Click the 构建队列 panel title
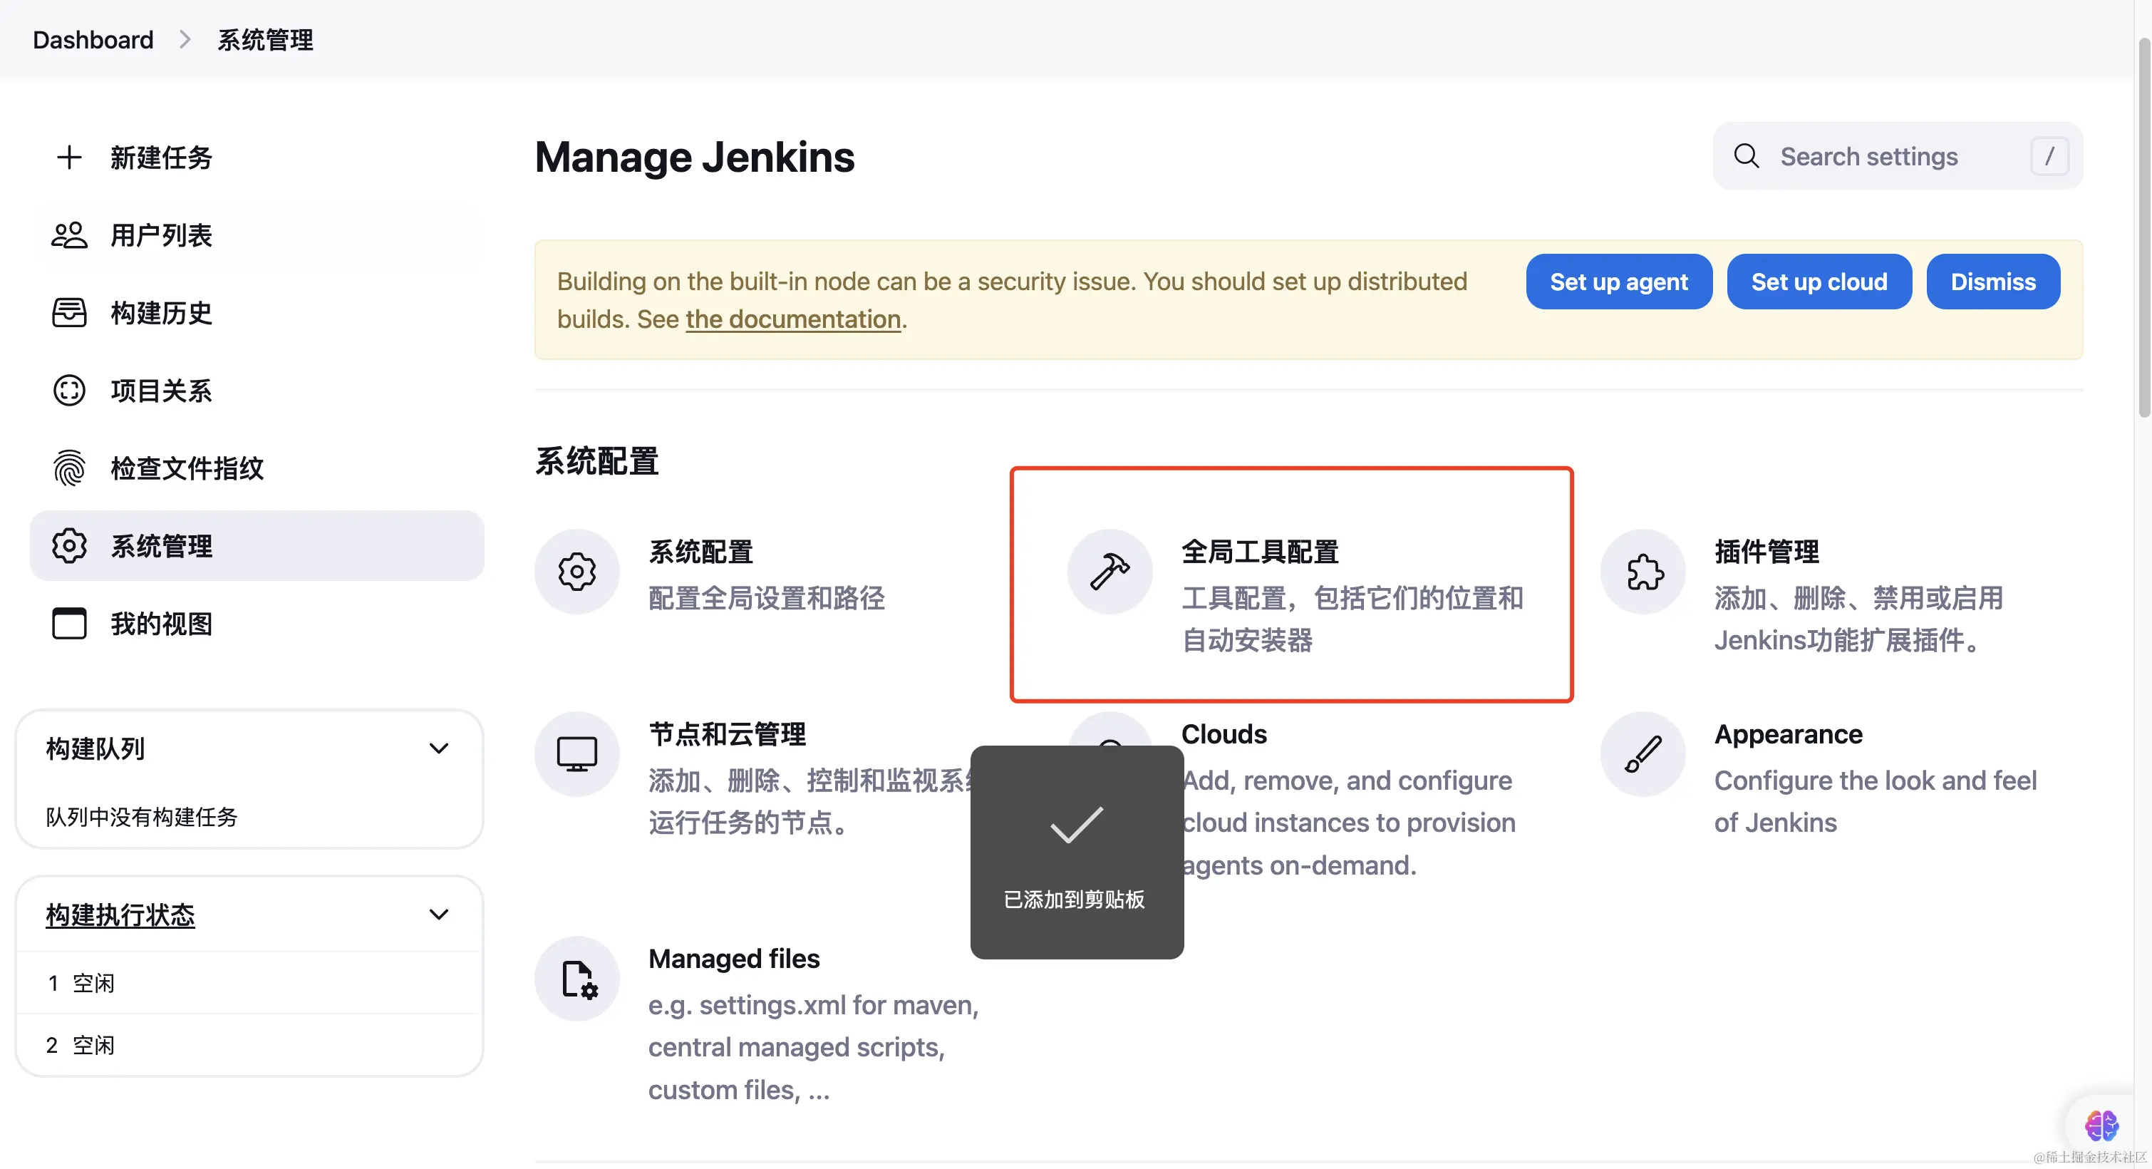The height and width of the screenshot is (1169, 2152). (95, 748)
